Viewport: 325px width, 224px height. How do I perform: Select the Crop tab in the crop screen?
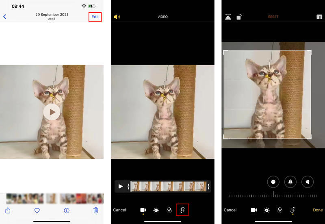pos(293,210)
